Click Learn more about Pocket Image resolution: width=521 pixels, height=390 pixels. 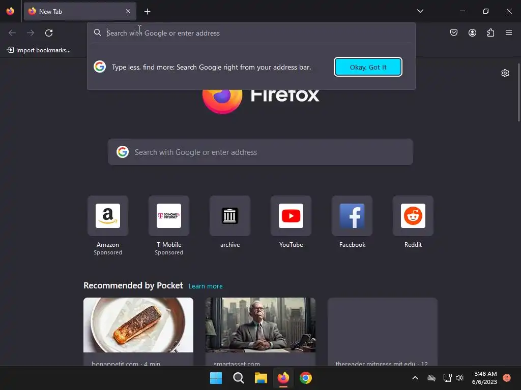[x=206, y=286]
